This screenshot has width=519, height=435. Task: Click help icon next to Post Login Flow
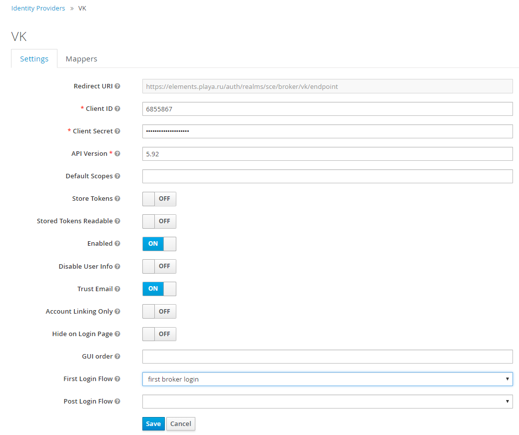click(117, 402)
